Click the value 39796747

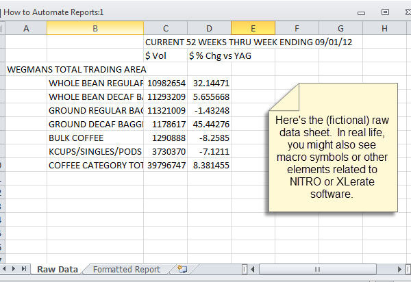pyautogui.click(x=165, y=165)
